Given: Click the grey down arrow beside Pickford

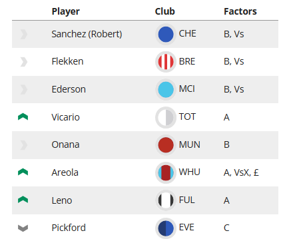Looking at the screenshot, I should (23, 228).
